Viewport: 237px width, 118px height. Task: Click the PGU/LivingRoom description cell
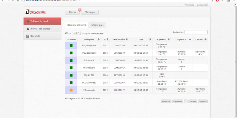tap(89, 45)
